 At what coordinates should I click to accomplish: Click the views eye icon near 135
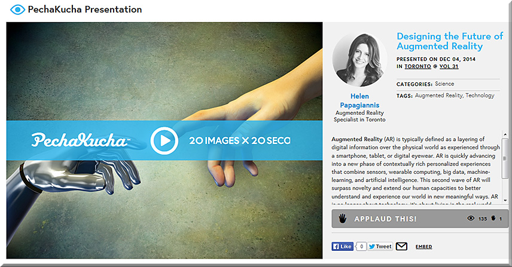[471, 218]
